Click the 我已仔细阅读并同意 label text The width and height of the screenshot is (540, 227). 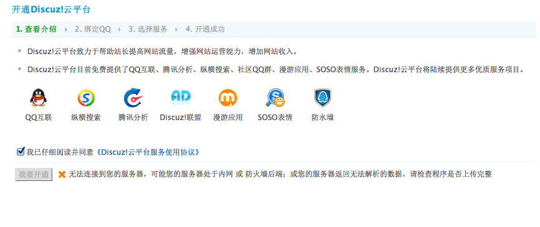pyautogui.click(x=60, y=152)
